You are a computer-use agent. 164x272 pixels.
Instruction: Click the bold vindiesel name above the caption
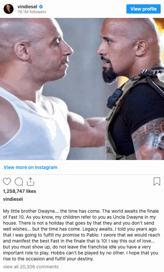(x=13, y=199)
